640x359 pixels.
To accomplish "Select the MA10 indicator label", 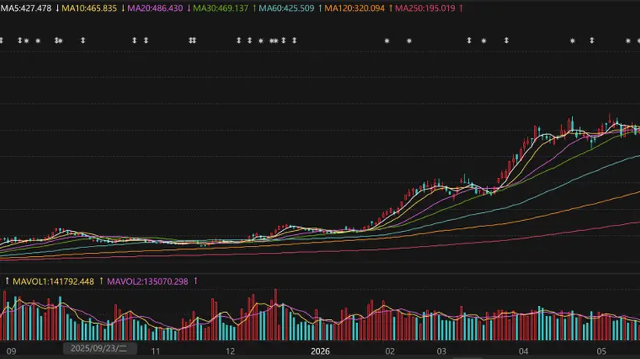I will tap(89, 8).
